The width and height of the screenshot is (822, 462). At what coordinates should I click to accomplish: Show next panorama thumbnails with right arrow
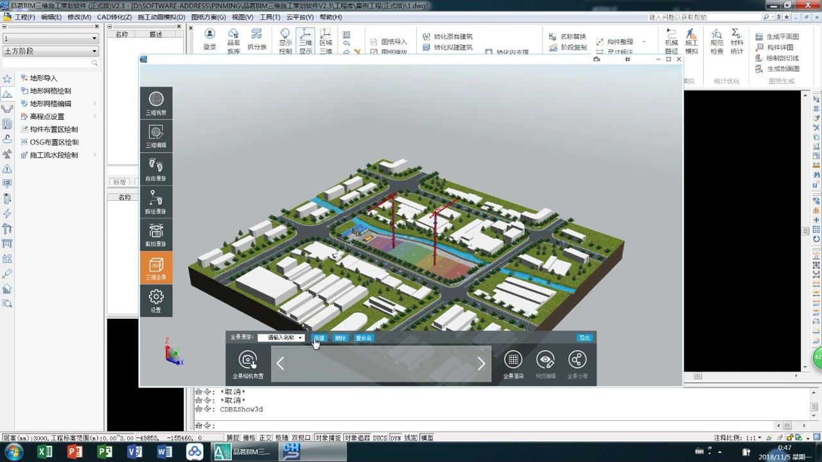coord(482,364)
